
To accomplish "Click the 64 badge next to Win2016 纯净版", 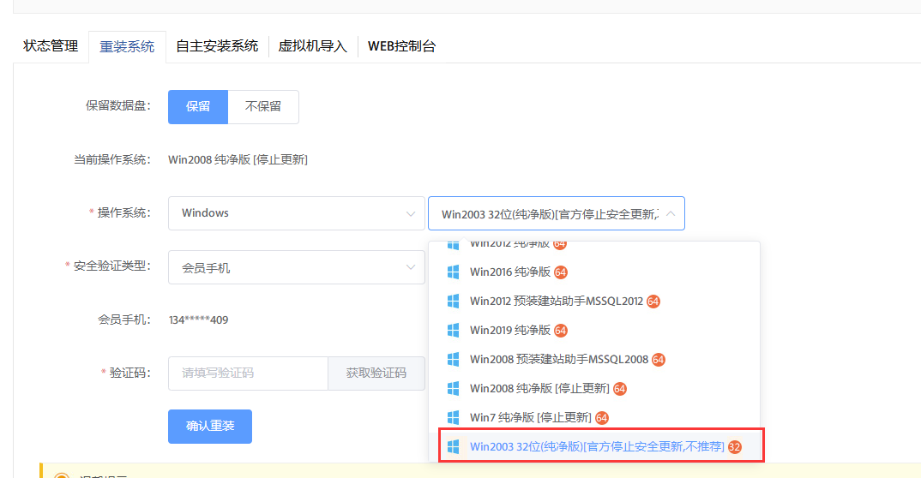I will (x=561, y=272).
